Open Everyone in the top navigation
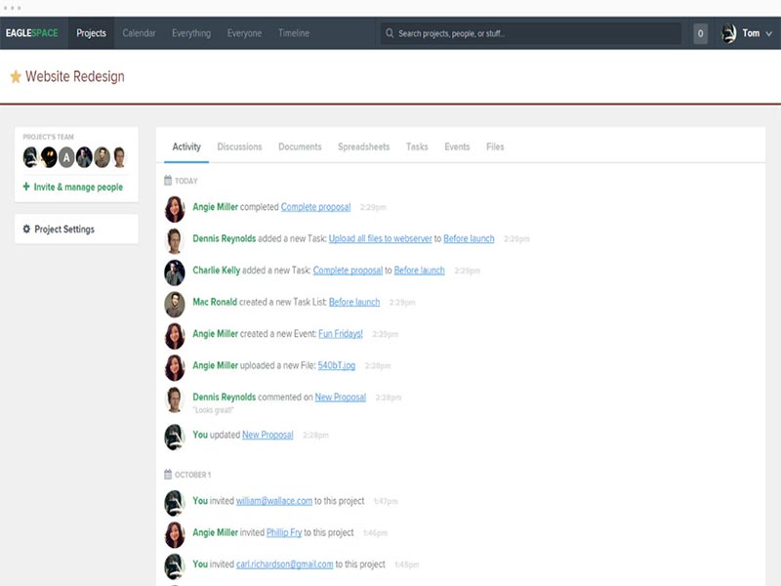This screenshot has height=586, width=781. coord(244,33)
